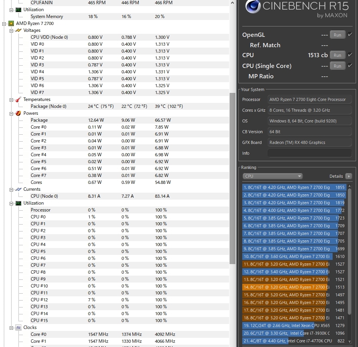Click the Utilization icon above System Memory

[18, 10]
